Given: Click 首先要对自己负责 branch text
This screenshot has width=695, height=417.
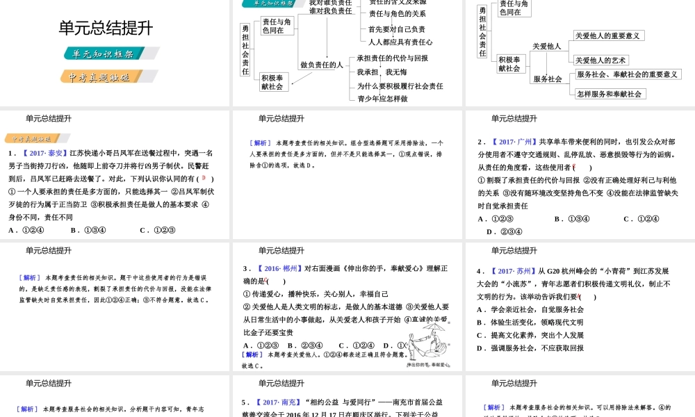Looking at the screenshot, I should point(397,29).
